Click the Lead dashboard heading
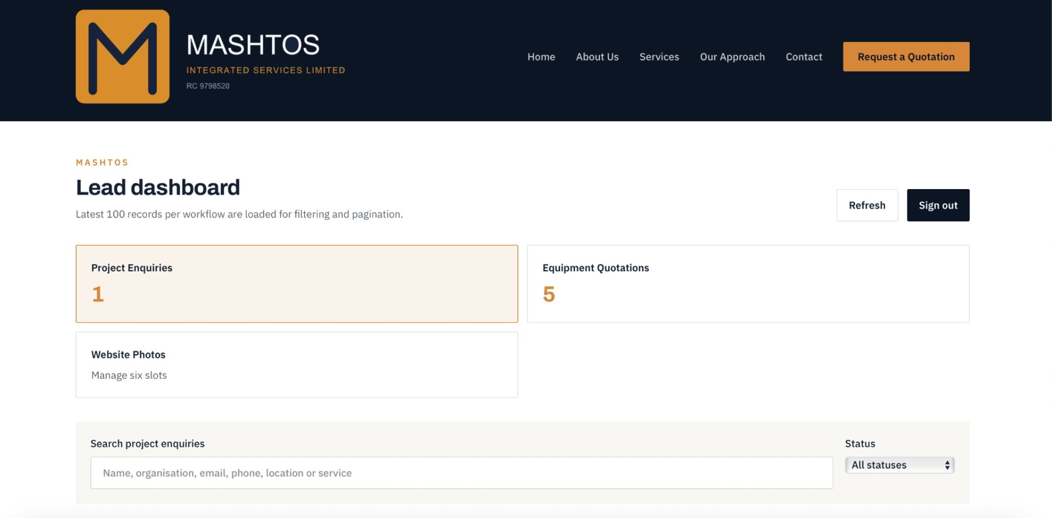The width and height of the screenshot is (1052, 518). click(158, 187)
